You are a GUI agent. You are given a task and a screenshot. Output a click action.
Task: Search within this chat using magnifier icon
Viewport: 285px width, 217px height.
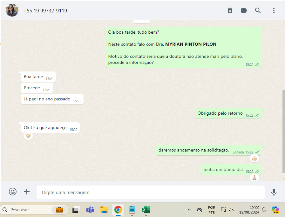tap(258, 10)
